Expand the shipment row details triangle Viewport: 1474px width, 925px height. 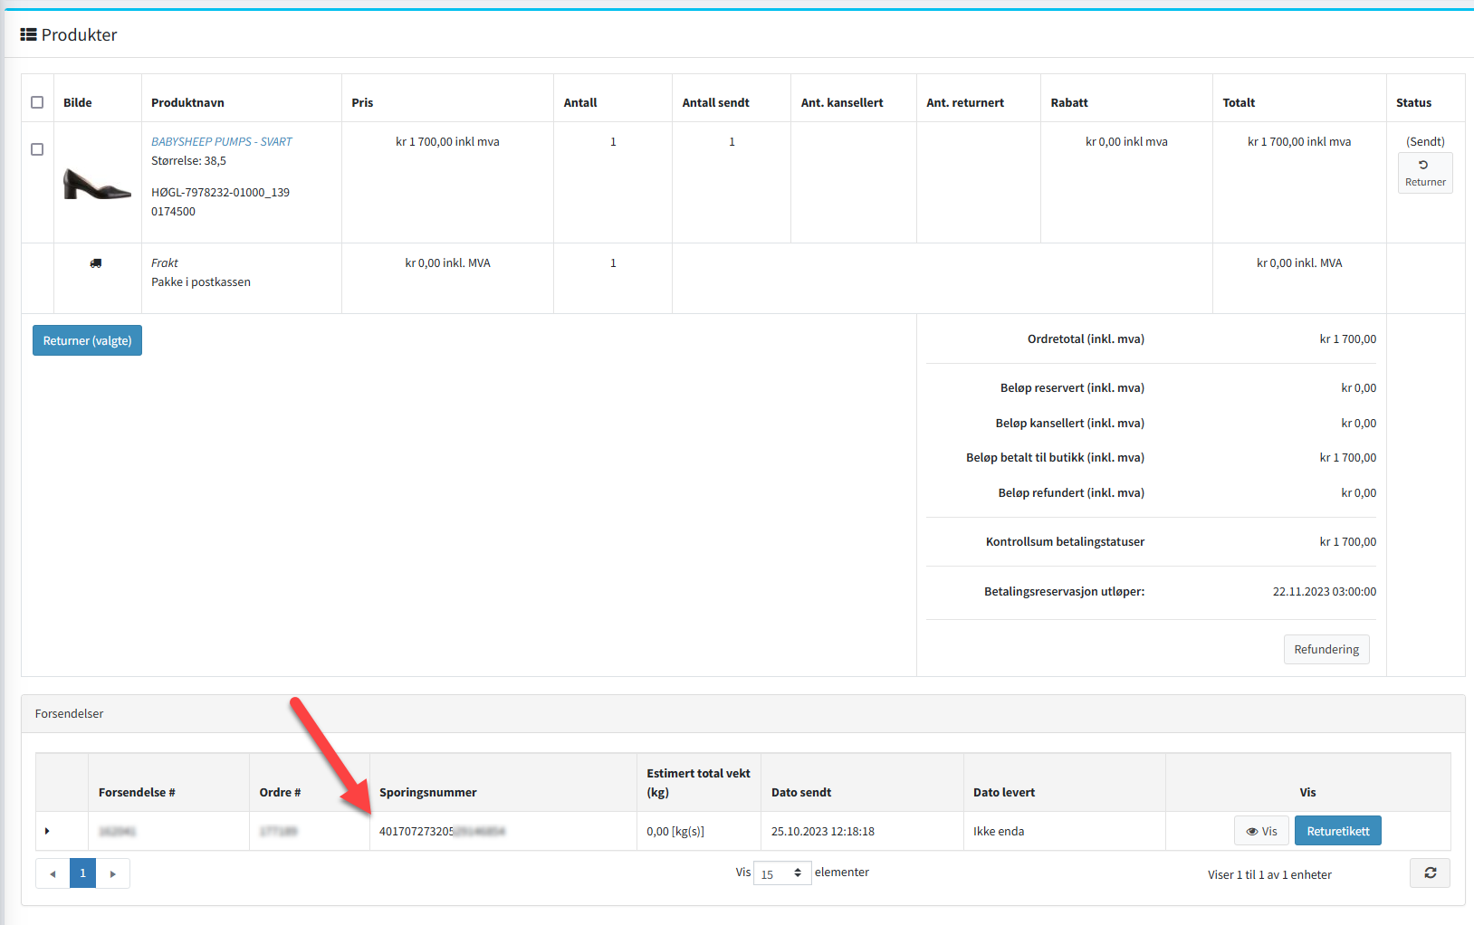(x=47, y=831)
